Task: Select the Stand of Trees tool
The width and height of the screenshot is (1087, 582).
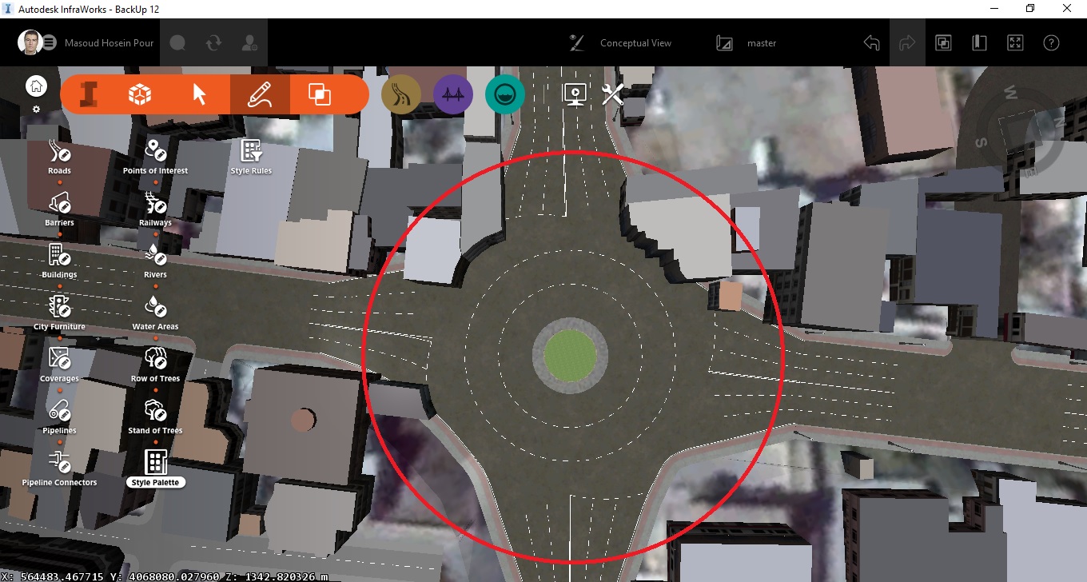Action: pos(155,413)
